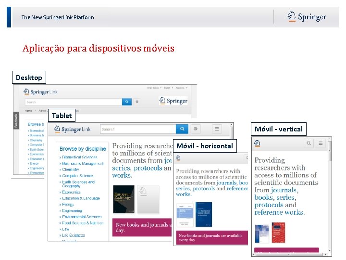The image size is (346, 260).
Task: Select Computer Science discipline in Tablet view
Action: 77,176
